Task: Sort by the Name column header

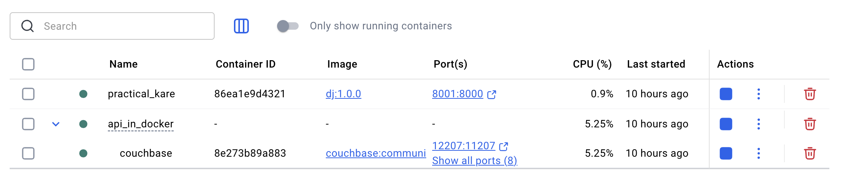Action: 123,64
